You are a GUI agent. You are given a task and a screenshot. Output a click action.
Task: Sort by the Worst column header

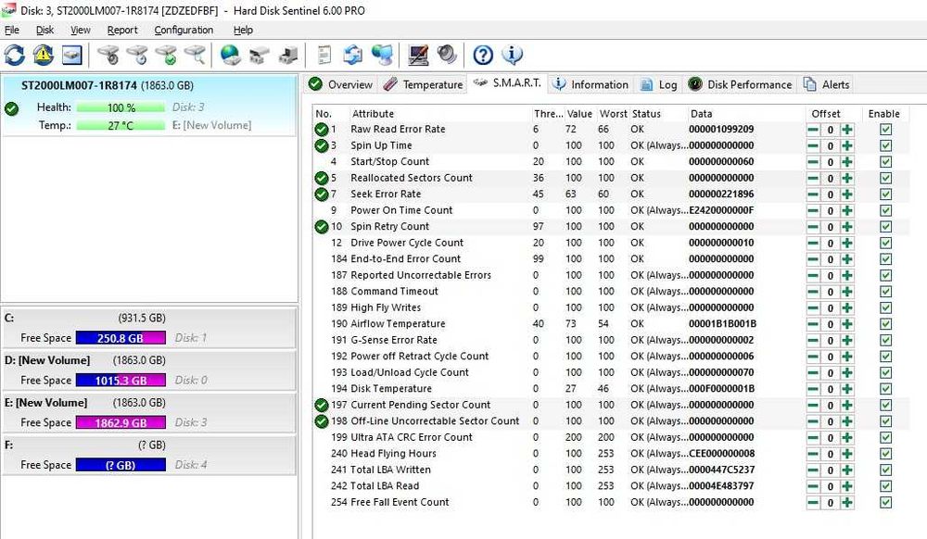613,114
